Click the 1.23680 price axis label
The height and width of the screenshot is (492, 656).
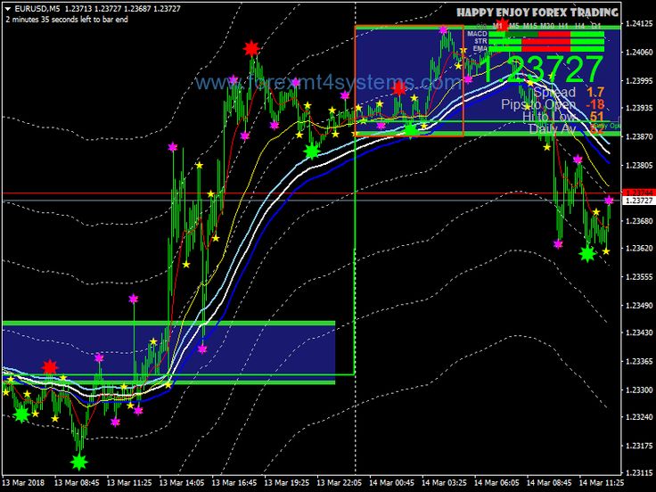coord(639,220)
